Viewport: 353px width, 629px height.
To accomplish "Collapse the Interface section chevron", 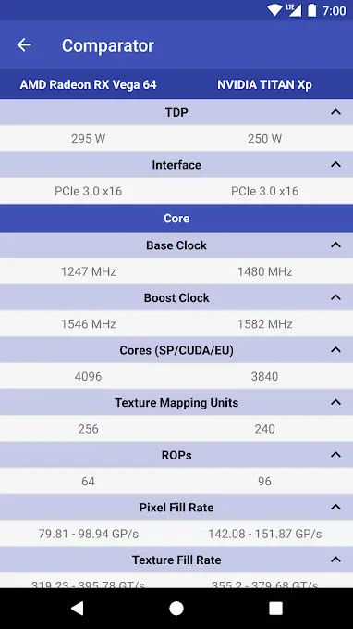I will coord(335,165).
